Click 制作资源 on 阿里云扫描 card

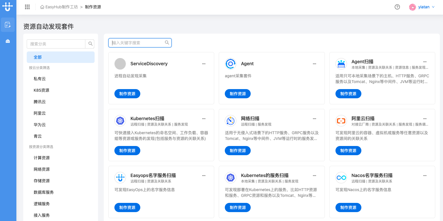(348, 151)
